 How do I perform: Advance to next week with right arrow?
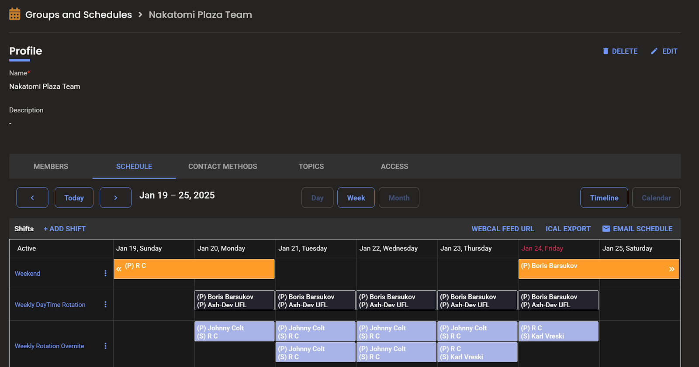tap(115, 198)
